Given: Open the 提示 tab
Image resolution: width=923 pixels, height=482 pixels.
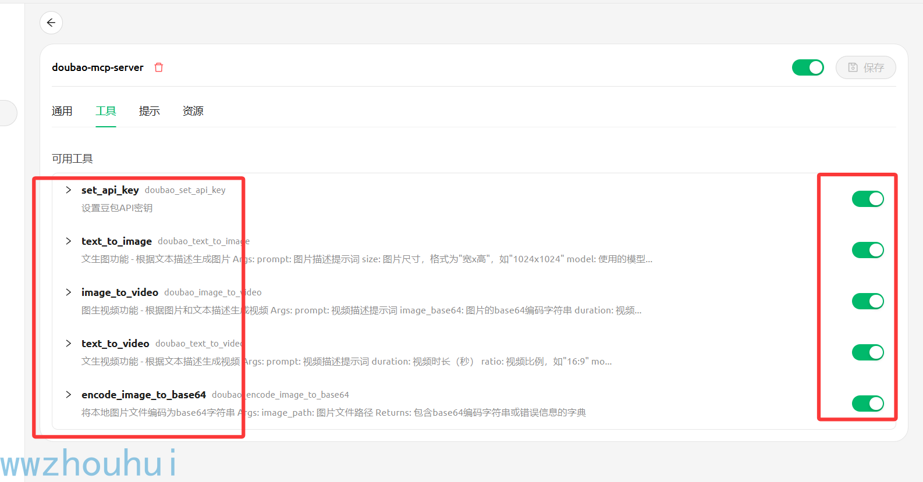Looking at the screenshot, I should click(x=150, y=111).
